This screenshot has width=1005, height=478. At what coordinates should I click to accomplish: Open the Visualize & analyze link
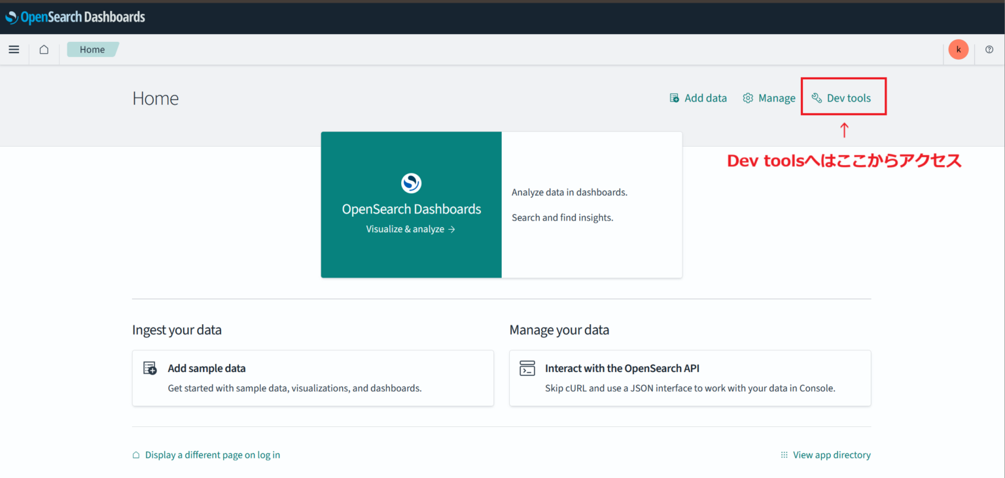pos(411,229)
